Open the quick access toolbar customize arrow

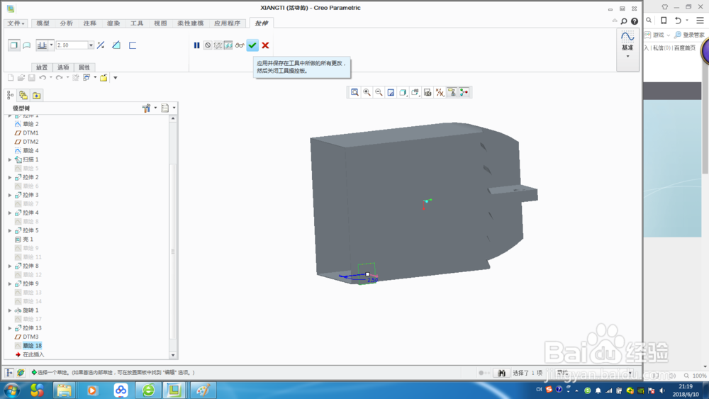(116, 78)
